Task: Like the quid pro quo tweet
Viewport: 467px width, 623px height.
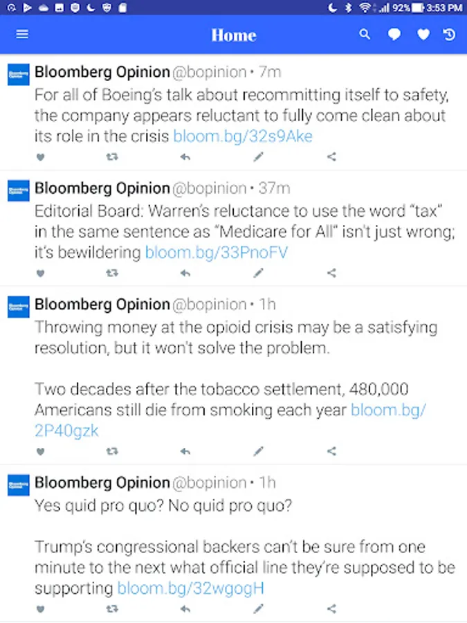Action: [x=40, y=609]
